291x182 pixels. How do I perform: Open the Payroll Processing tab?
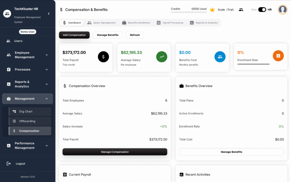(x=170, y=23)
